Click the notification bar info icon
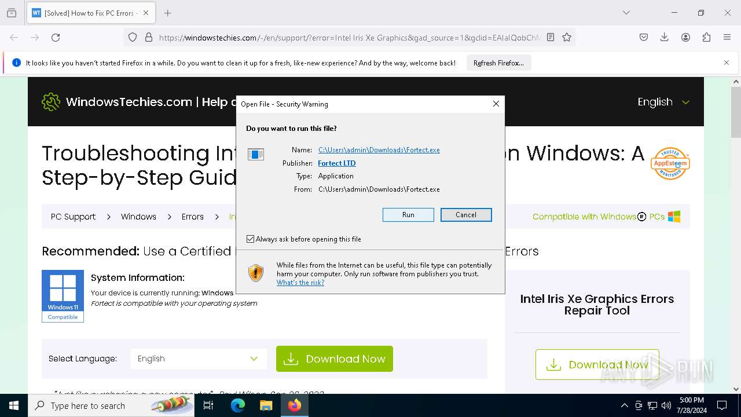The image size is (741, 417). (x=16, y=63)
